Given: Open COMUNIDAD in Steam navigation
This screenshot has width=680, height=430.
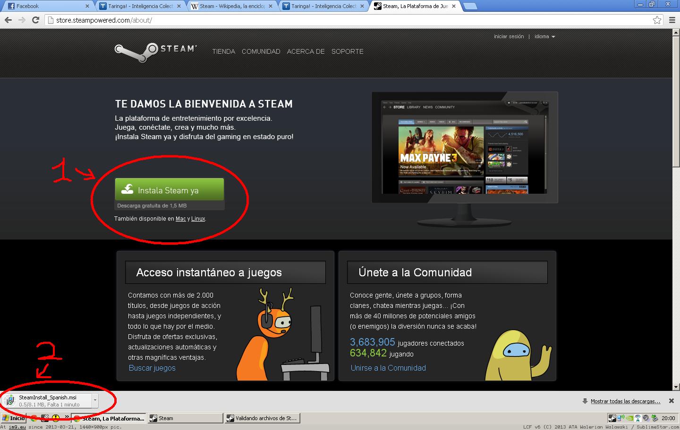Looking at the screenshot, I should click(x=261, y=51).
